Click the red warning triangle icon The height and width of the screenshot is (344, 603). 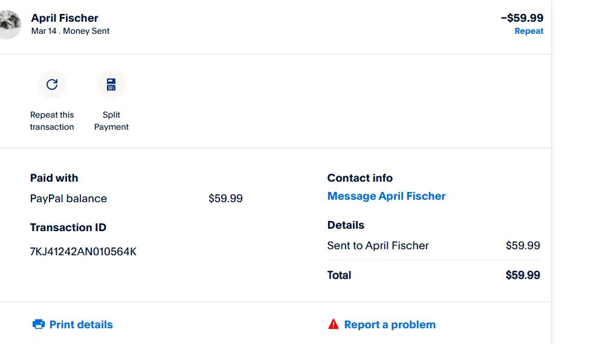point(333,325)
